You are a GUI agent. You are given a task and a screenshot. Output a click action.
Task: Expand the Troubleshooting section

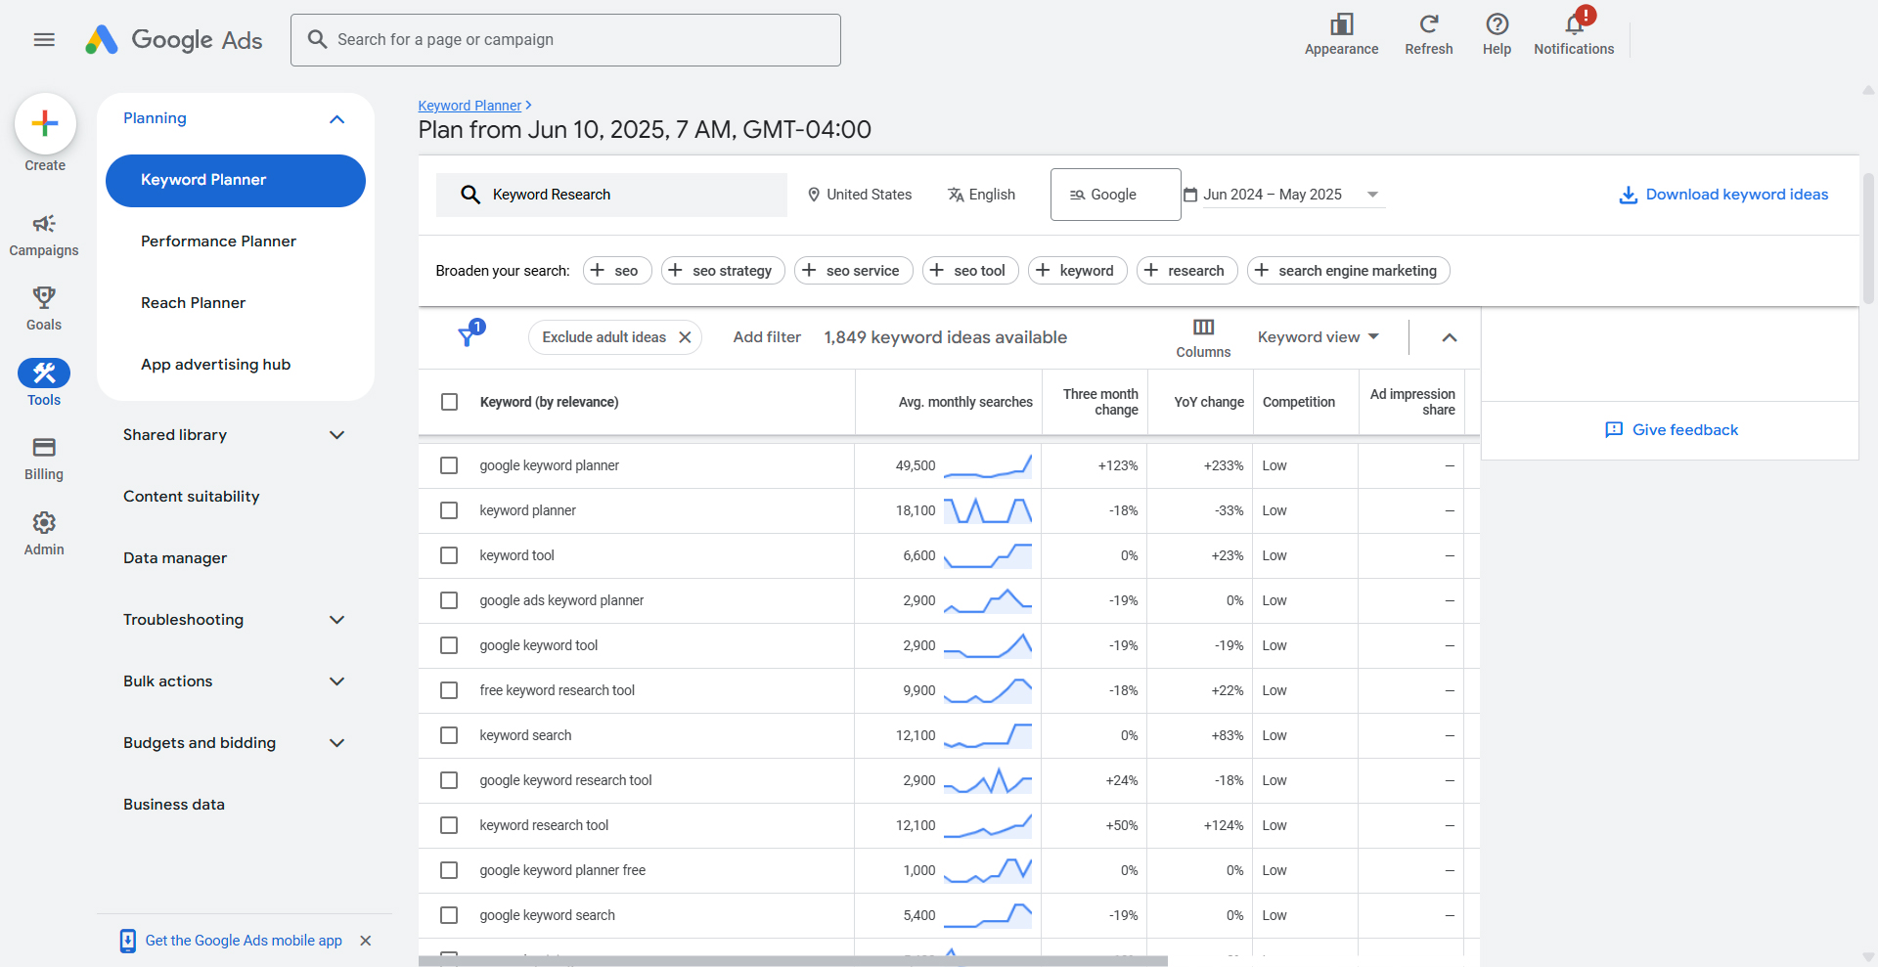[337, 620]
